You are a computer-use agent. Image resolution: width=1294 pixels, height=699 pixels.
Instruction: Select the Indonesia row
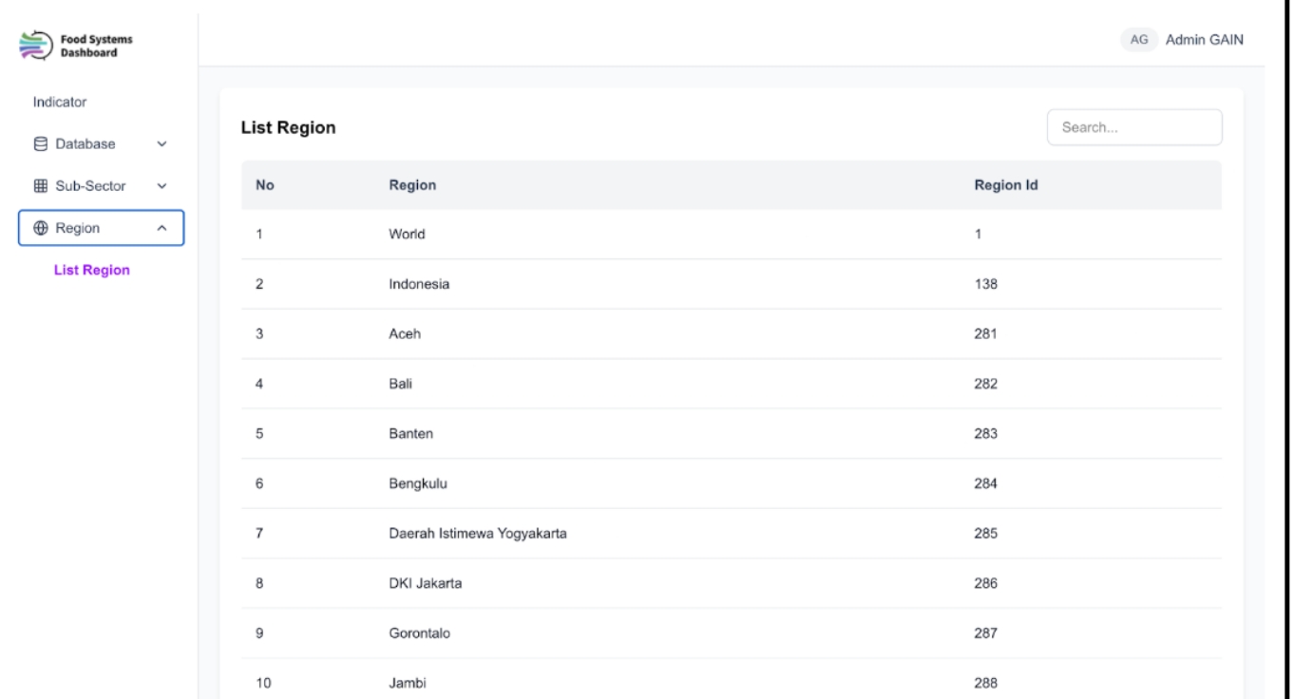(419, 284)
